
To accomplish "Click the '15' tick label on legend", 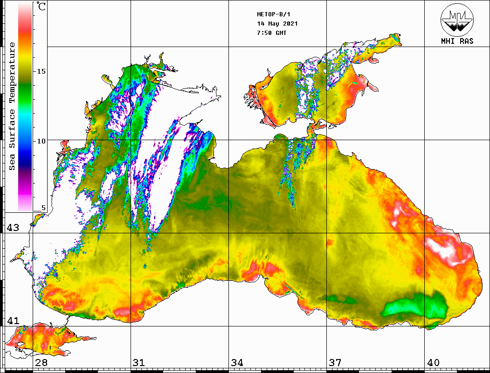I will [x=41, y=71].
